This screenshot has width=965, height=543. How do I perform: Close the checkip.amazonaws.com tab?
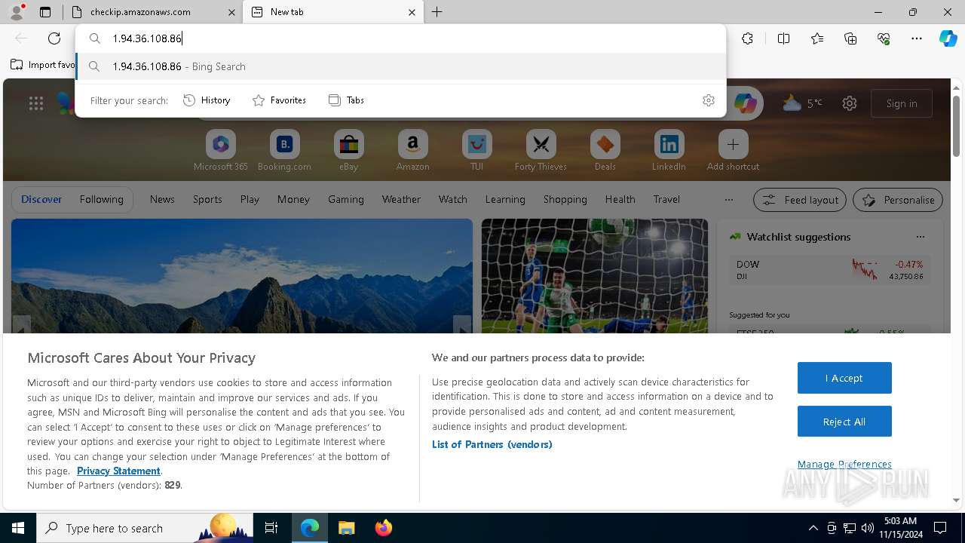(x=232, y=12)
